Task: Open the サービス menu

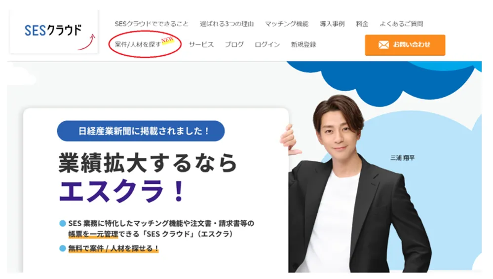Action: (201, 45)
